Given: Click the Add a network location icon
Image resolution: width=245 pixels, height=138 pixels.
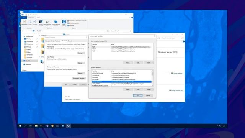Looking at the screenshot, I should [56, 23].
